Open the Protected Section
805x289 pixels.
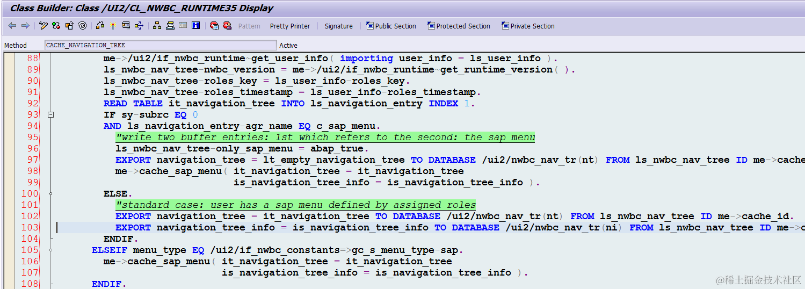(459, 26)
